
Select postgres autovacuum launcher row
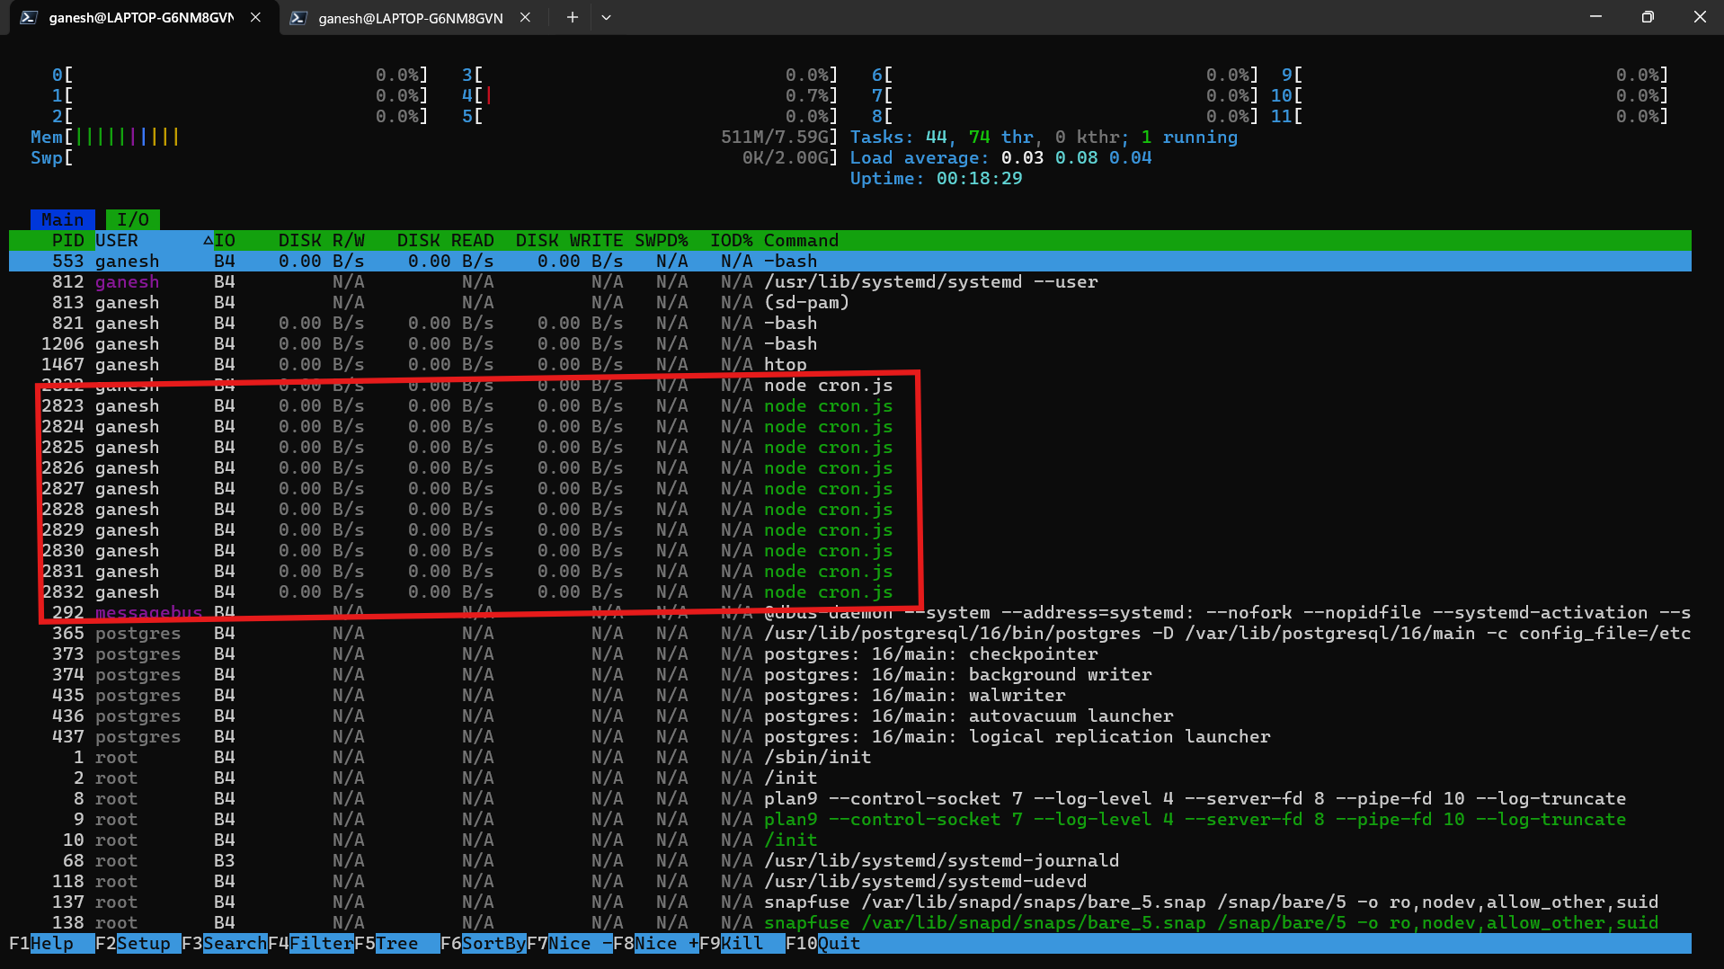tap(850, 716)
